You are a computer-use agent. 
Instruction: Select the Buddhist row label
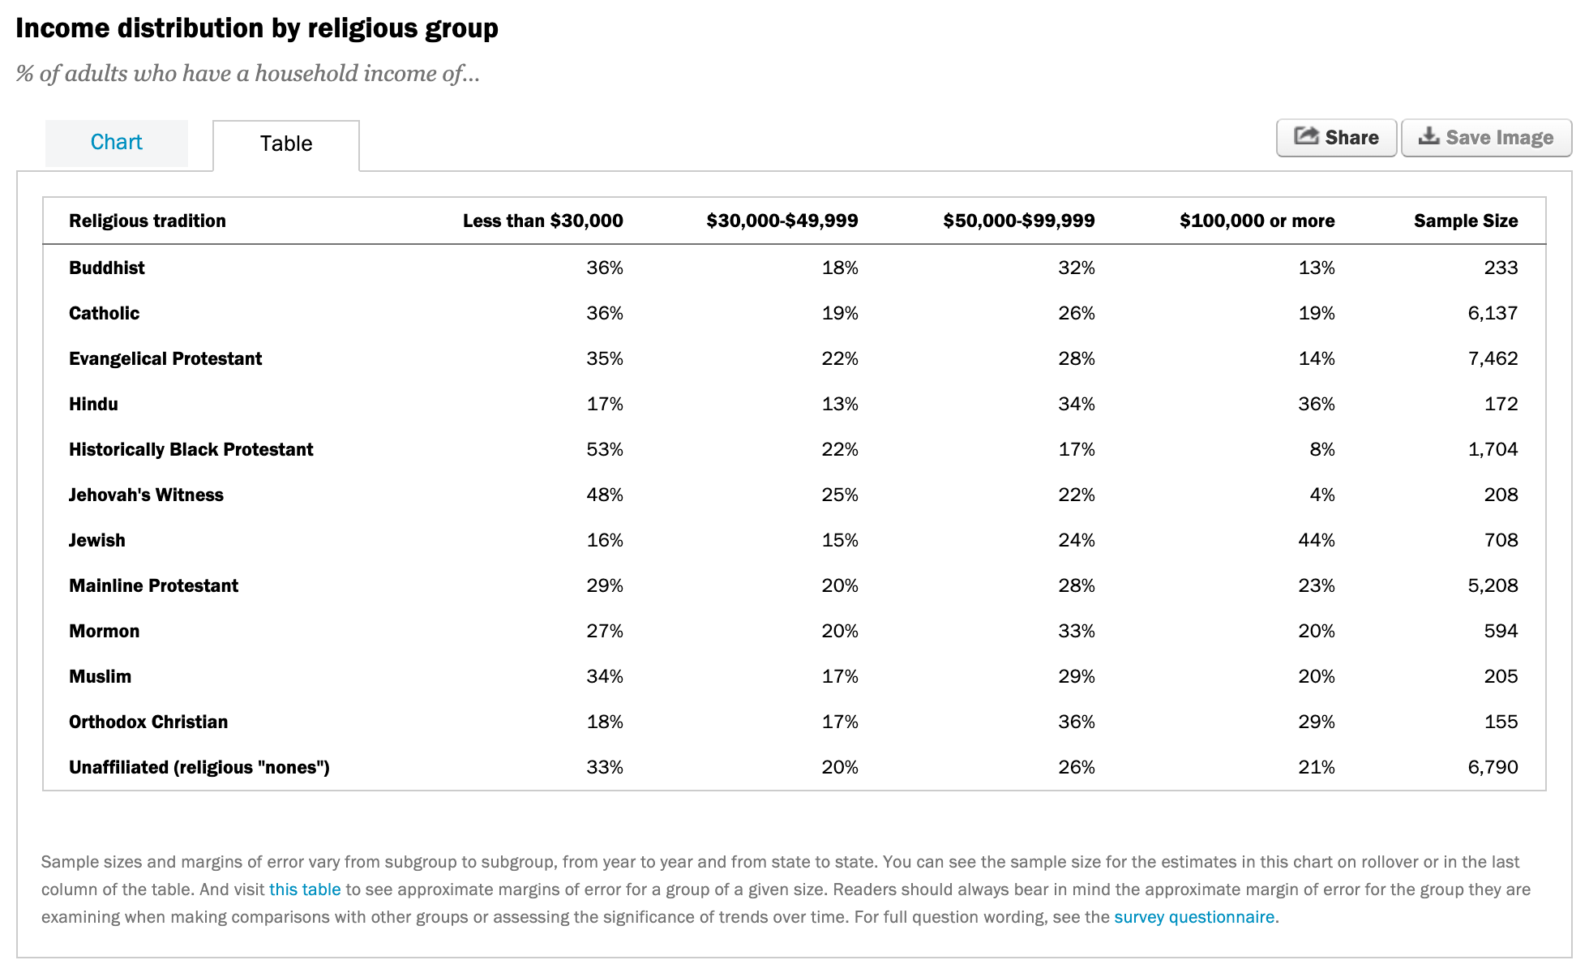point(107,268)
